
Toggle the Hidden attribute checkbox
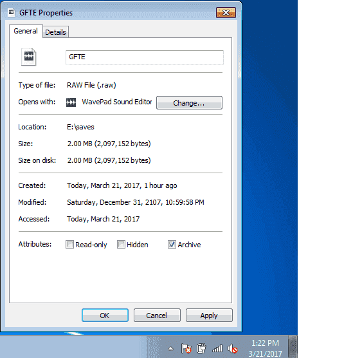pos(121,245)
